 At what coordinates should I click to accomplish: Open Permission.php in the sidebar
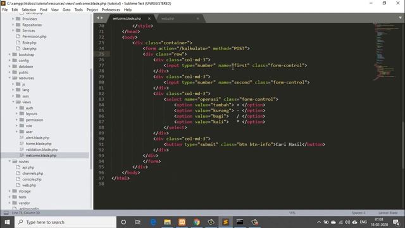(x=34, y=37)
